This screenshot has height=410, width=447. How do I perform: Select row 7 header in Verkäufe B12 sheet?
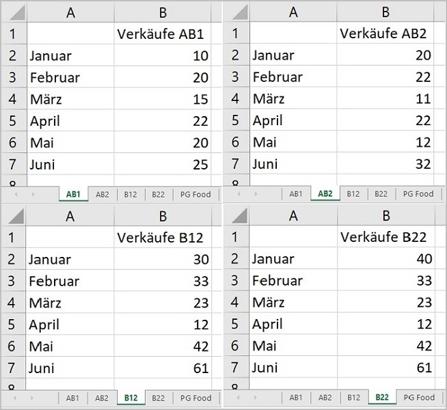point(12,368)
